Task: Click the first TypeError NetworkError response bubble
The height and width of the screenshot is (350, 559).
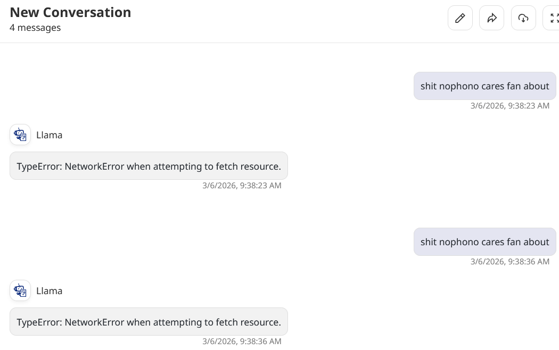Action: [149, 166]
